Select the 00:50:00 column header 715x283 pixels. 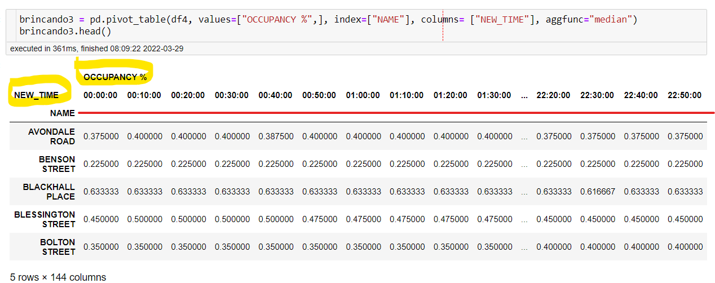coord(319,95)
